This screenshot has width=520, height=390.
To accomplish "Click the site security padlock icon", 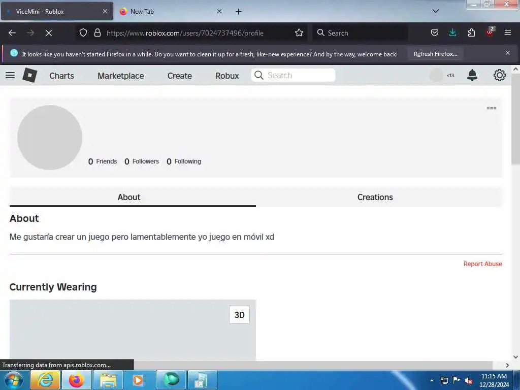I will click(97, 32).
